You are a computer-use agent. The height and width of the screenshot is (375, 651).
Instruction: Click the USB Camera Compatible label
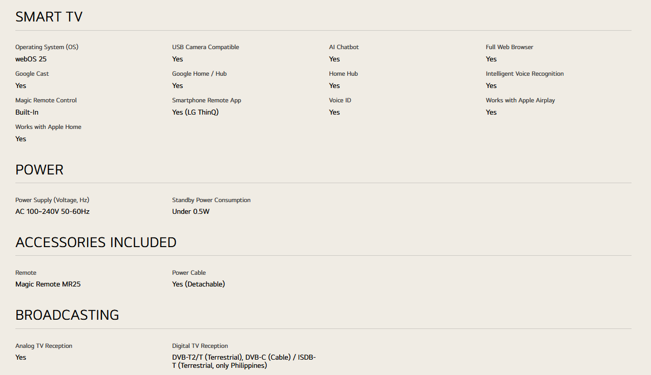[205, 47]
